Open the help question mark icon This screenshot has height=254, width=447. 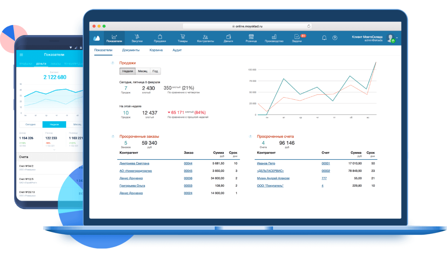point(335,38)
